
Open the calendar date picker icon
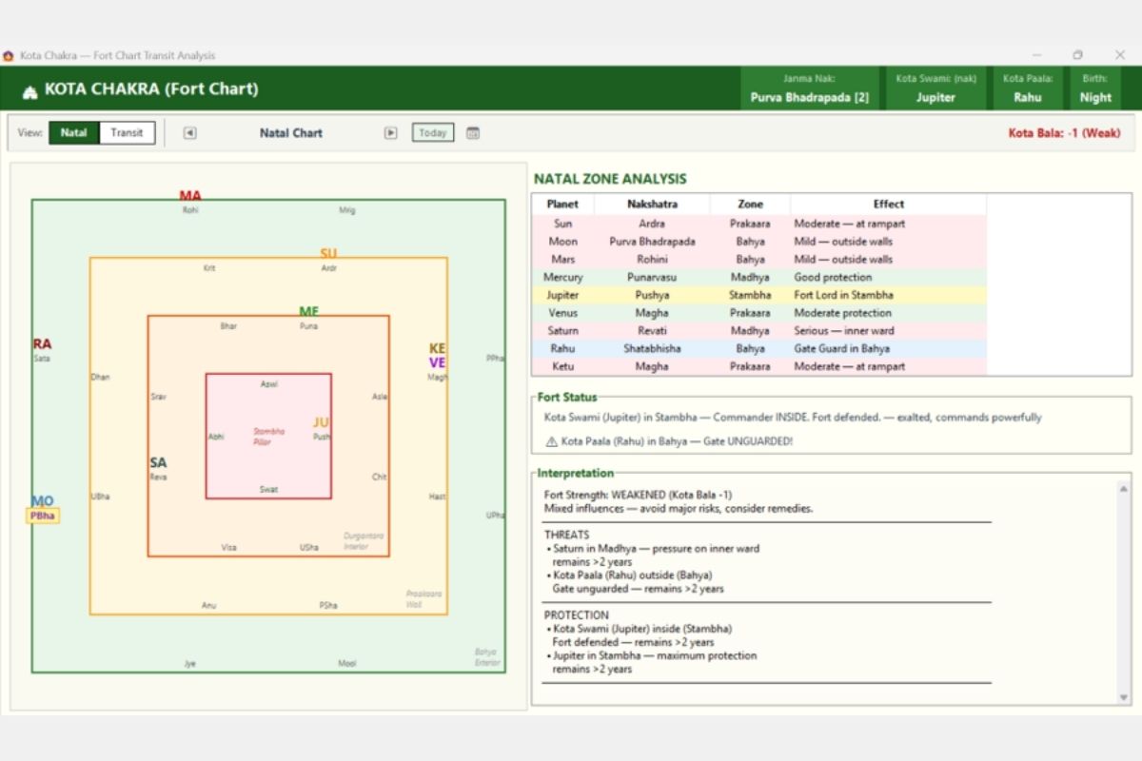(x=473, y=133)
